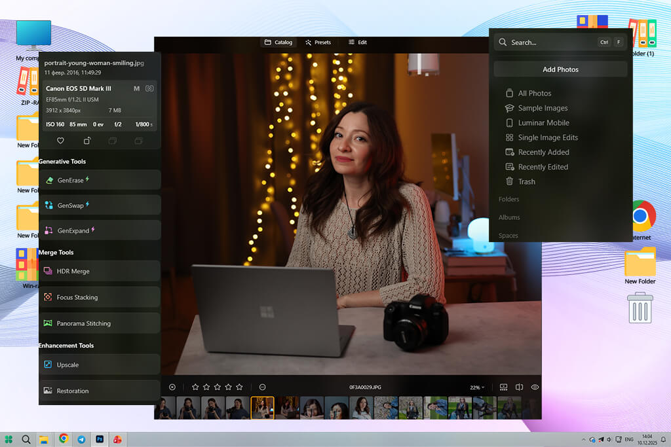Image resolution: width=671 pixels, height=447 pixels.
Task: Click the GenSwap icon
Action: (48, 205)
